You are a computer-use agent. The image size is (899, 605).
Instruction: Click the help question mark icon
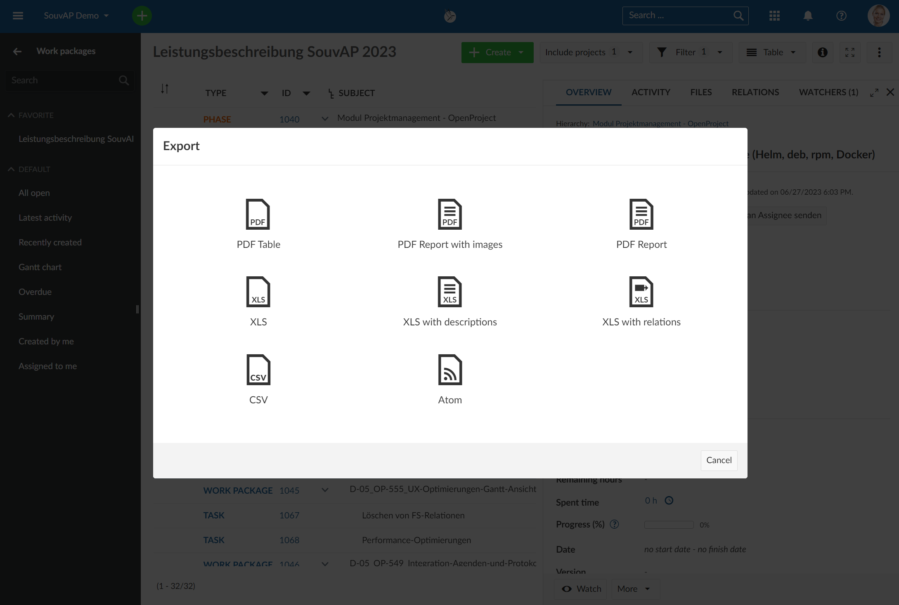(x=841, y=16)
